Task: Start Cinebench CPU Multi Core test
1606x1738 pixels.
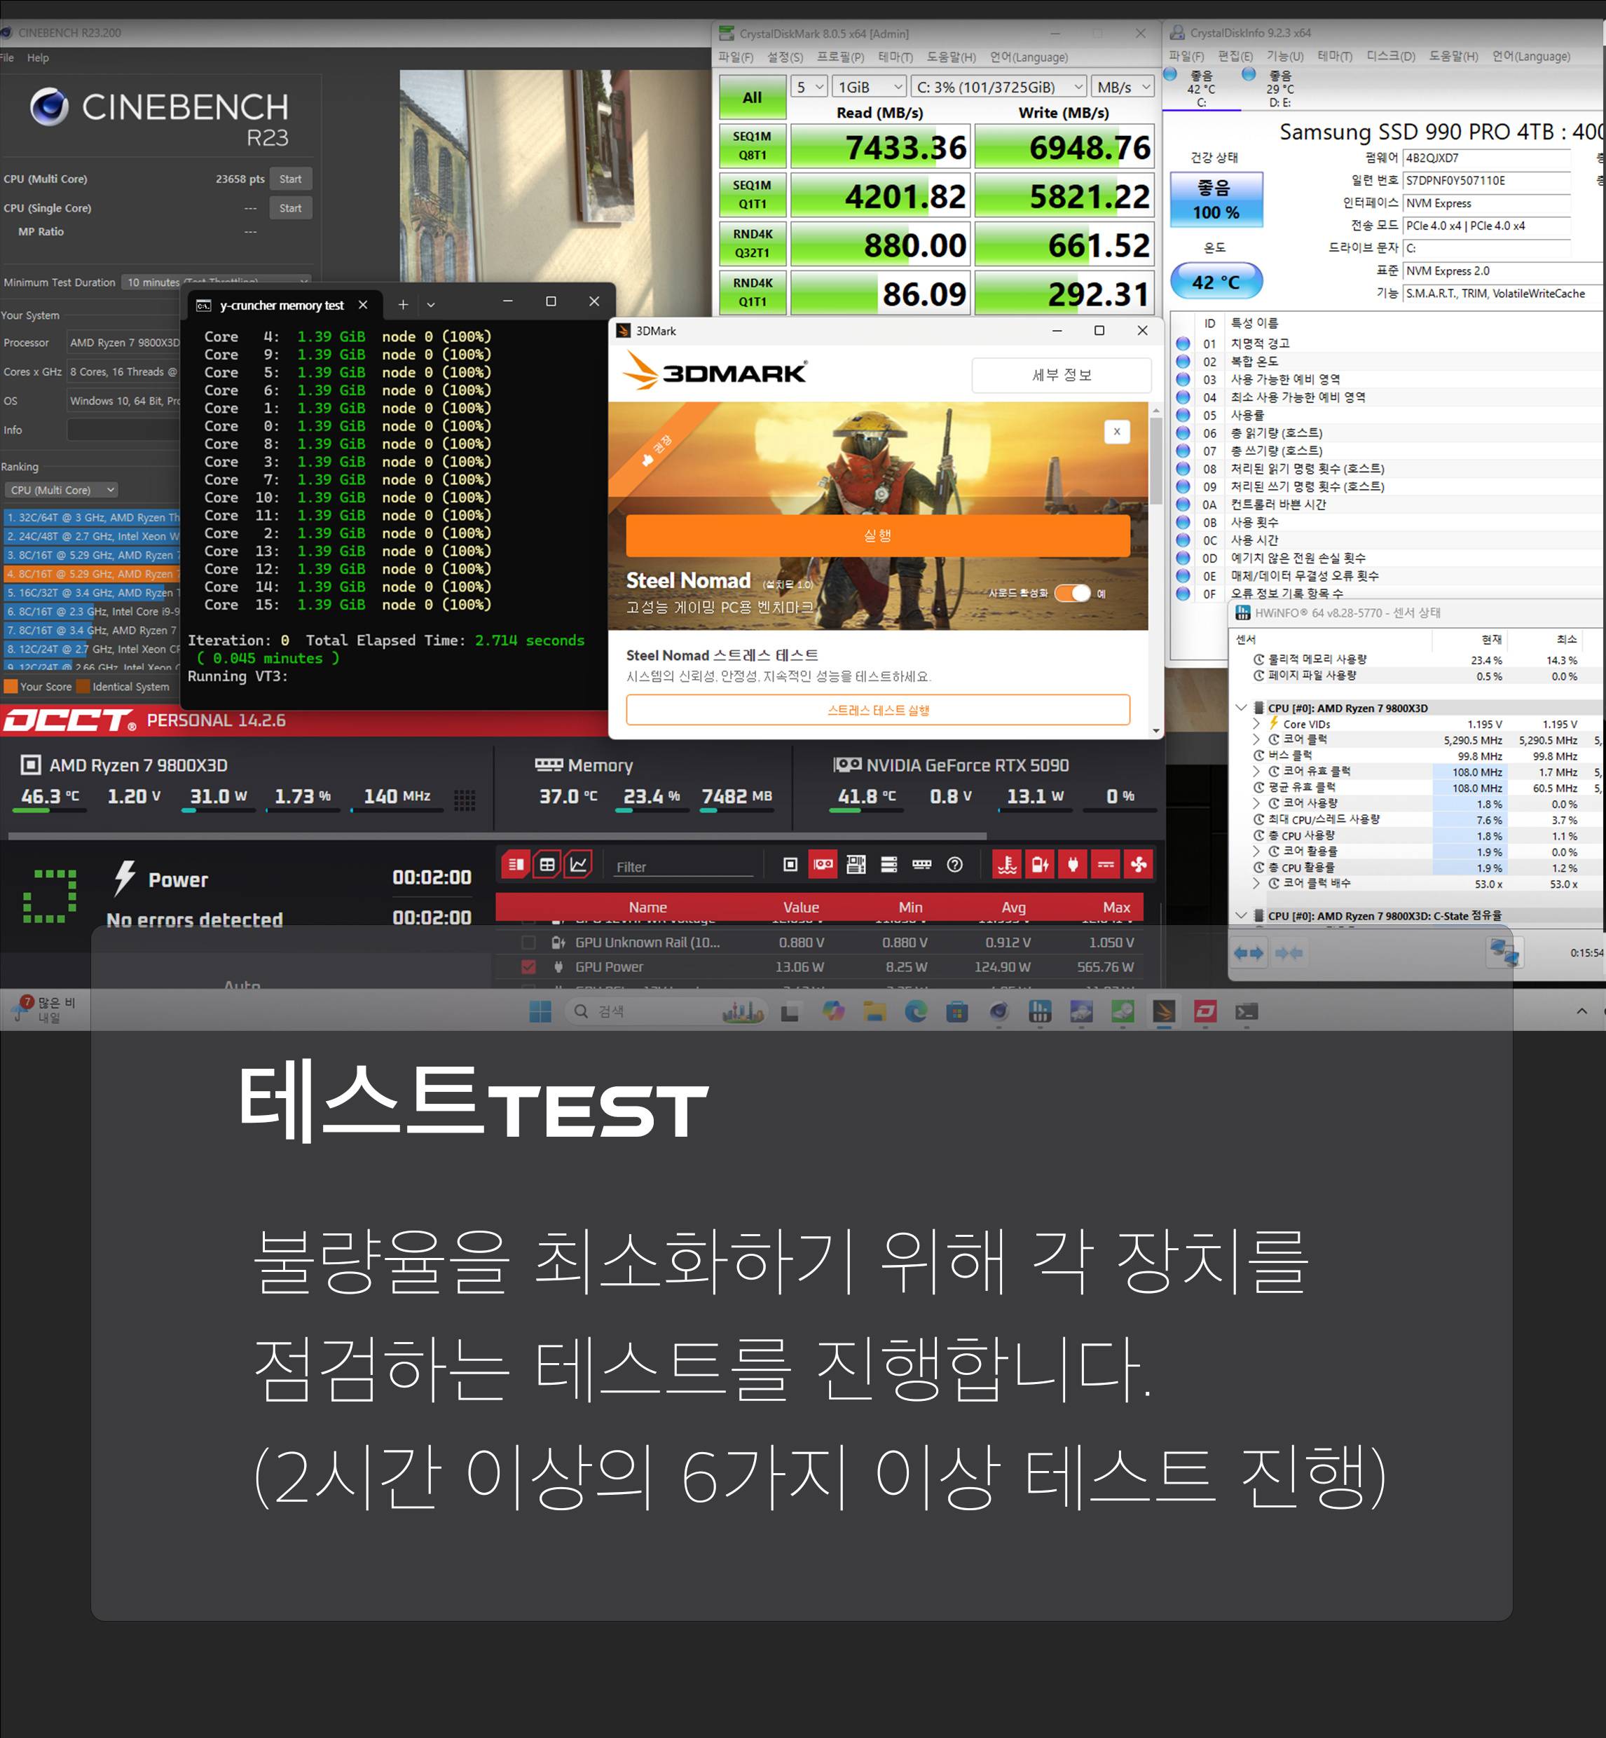Action: 290,179
